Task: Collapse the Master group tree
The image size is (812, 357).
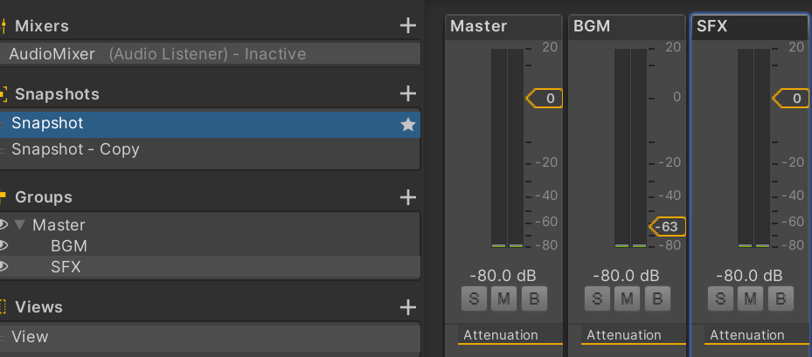Action: pos(21,225)
